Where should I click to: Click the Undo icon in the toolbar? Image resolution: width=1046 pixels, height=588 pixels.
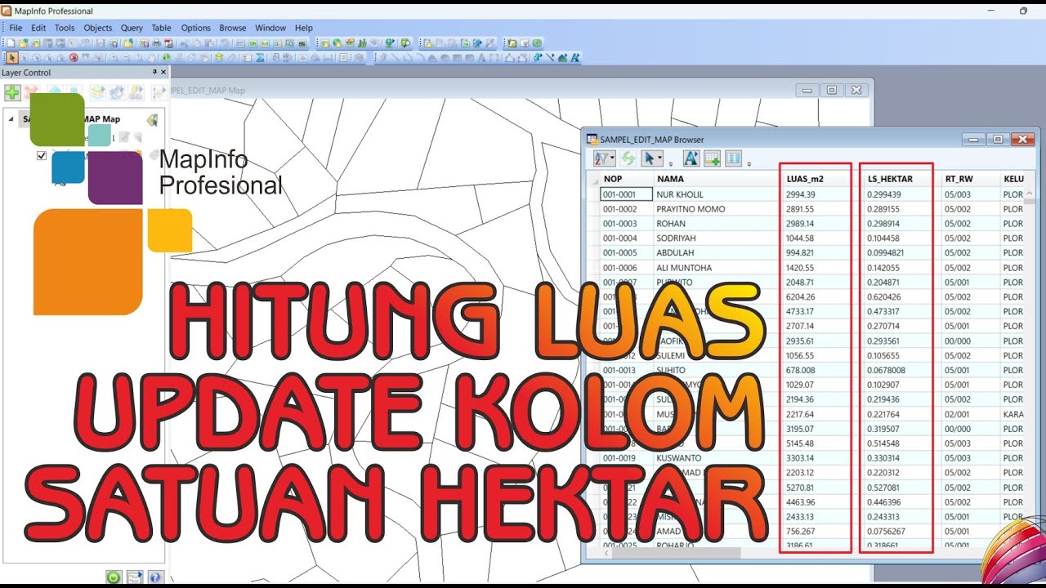tap(225, 42)
